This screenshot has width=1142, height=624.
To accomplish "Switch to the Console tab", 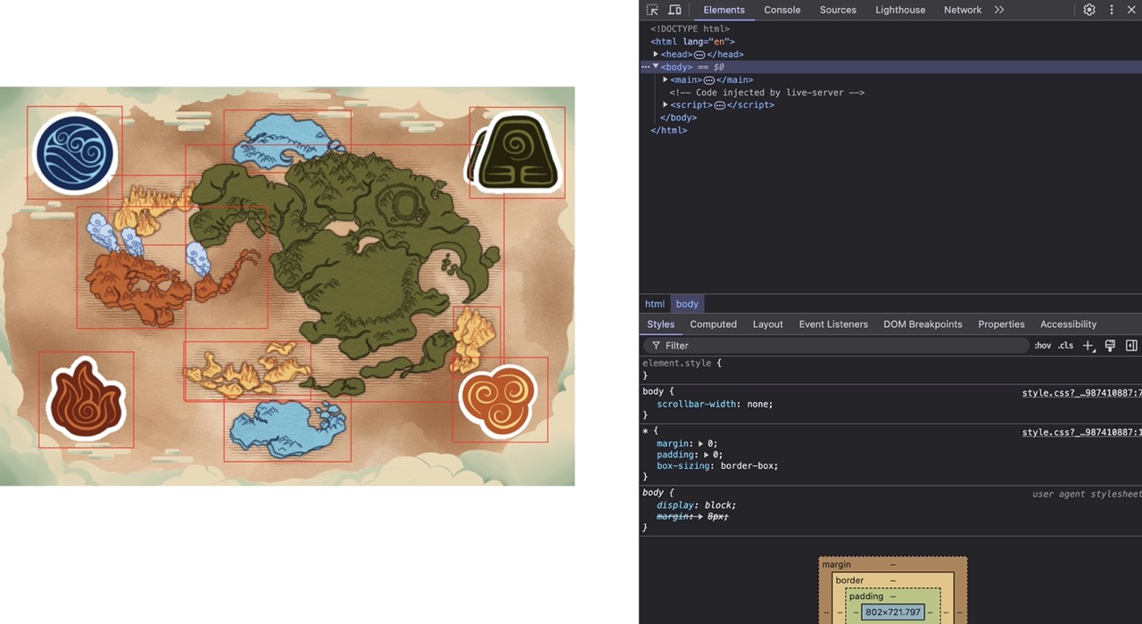I will pos(782,10).
